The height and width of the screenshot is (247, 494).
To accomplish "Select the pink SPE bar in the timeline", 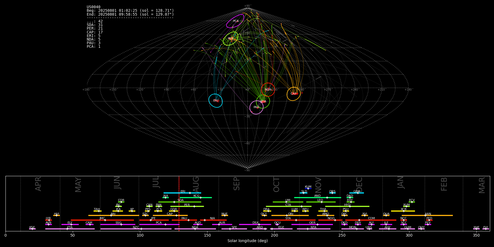I will click(x=234, y=229).
